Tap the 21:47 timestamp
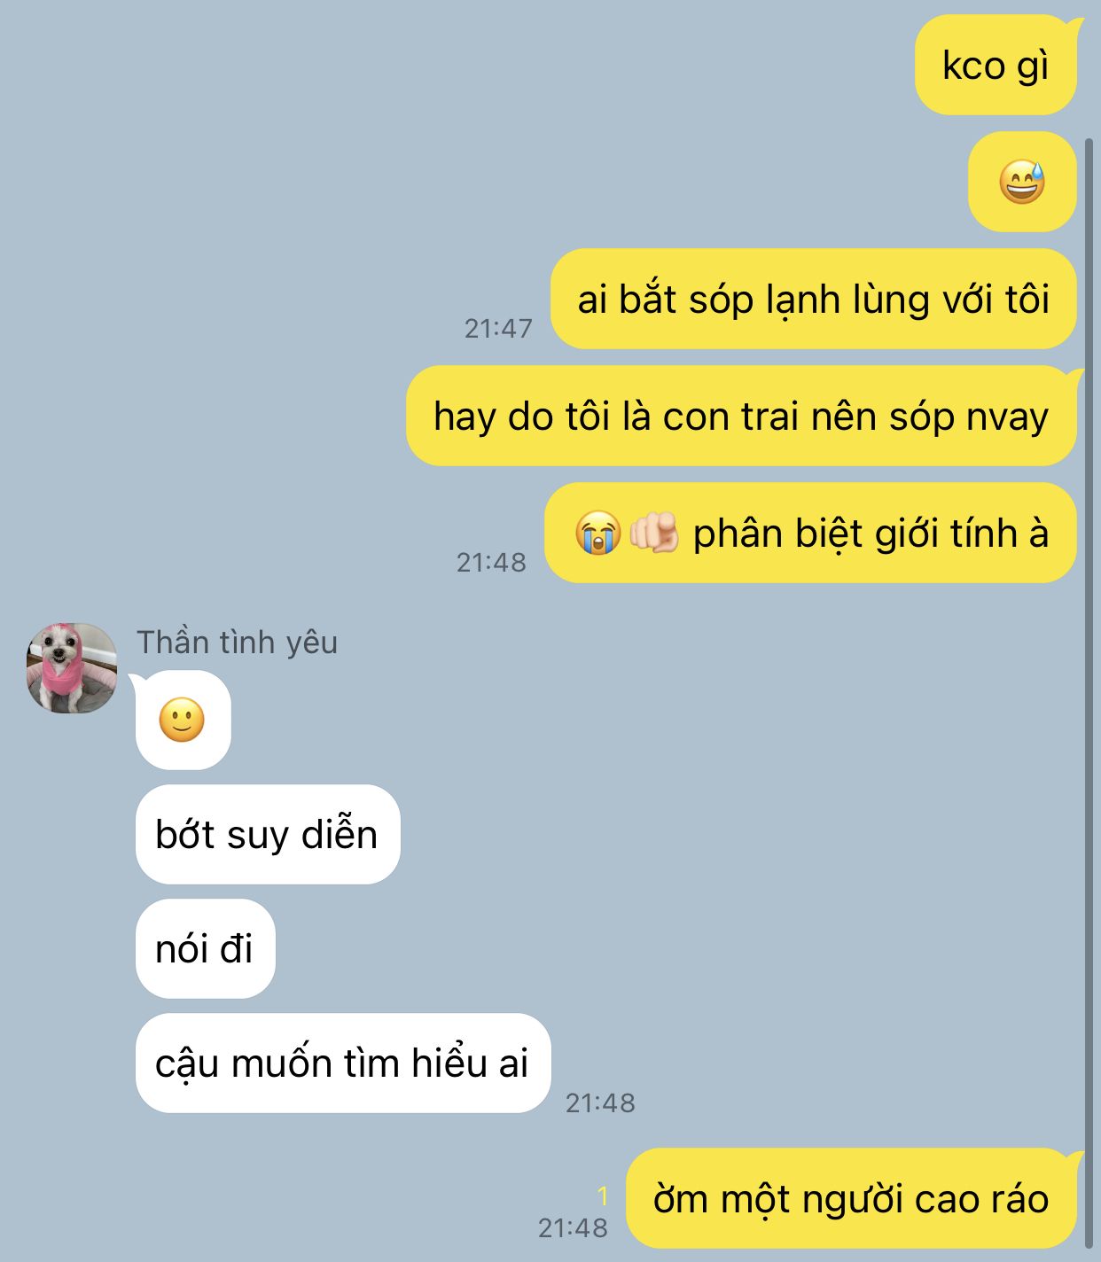The image size is (1101, 1262). (x=498, y=329)
